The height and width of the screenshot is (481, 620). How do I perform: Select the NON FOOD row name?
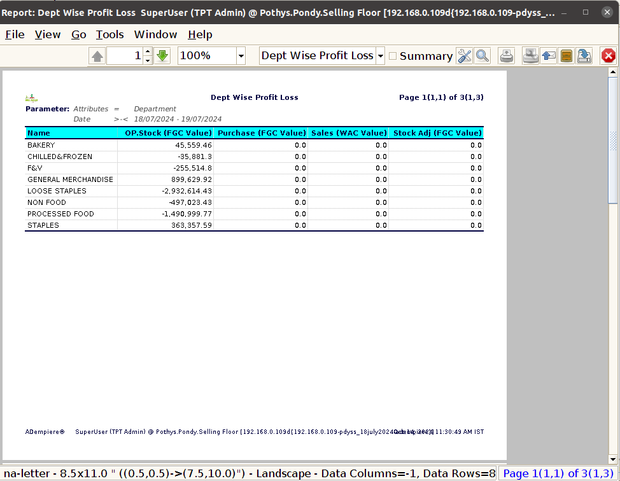pos(46,202)
